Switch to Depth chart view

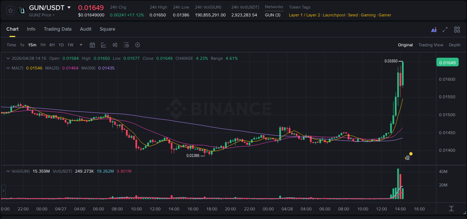[x=455, y=45]
